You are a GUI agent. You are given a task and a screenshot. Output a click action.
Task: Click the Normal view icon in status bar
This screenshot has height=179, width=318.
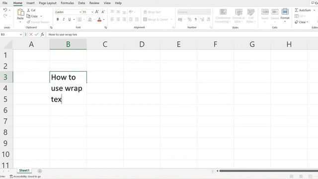point(292,177)
